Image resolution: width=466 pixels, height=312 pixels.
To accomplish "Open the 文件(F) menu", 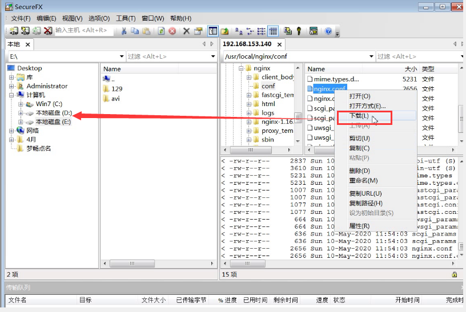I will click(21, 18).
